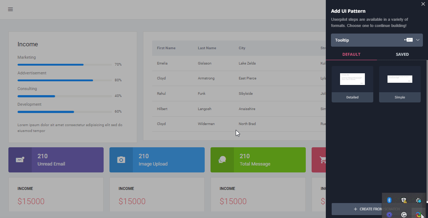The height and width of the screenshot is (218, 428).
Task: Select Cloyd in the Wilderman row
Action: 161,124
